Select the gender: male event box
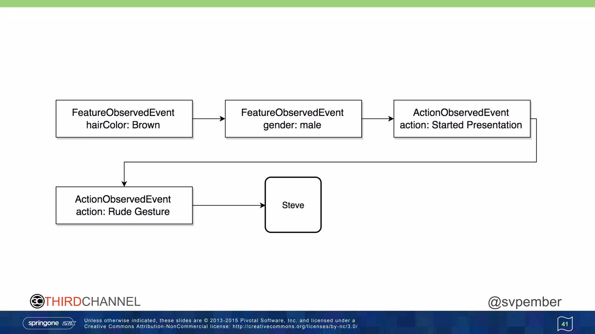 pyautogui.click(x=293, y=119)
